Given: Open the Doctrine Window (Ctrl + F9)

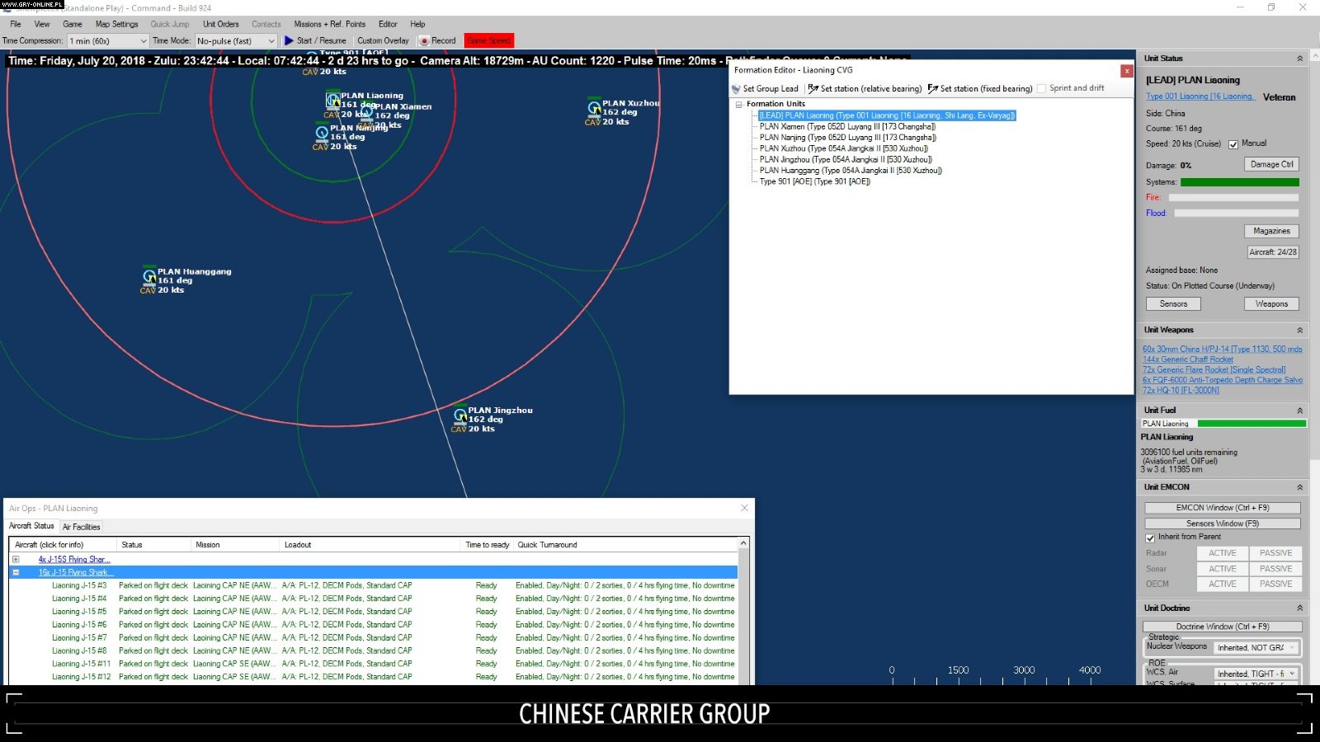Looking at the screenshot, I should pos(1222,626).
